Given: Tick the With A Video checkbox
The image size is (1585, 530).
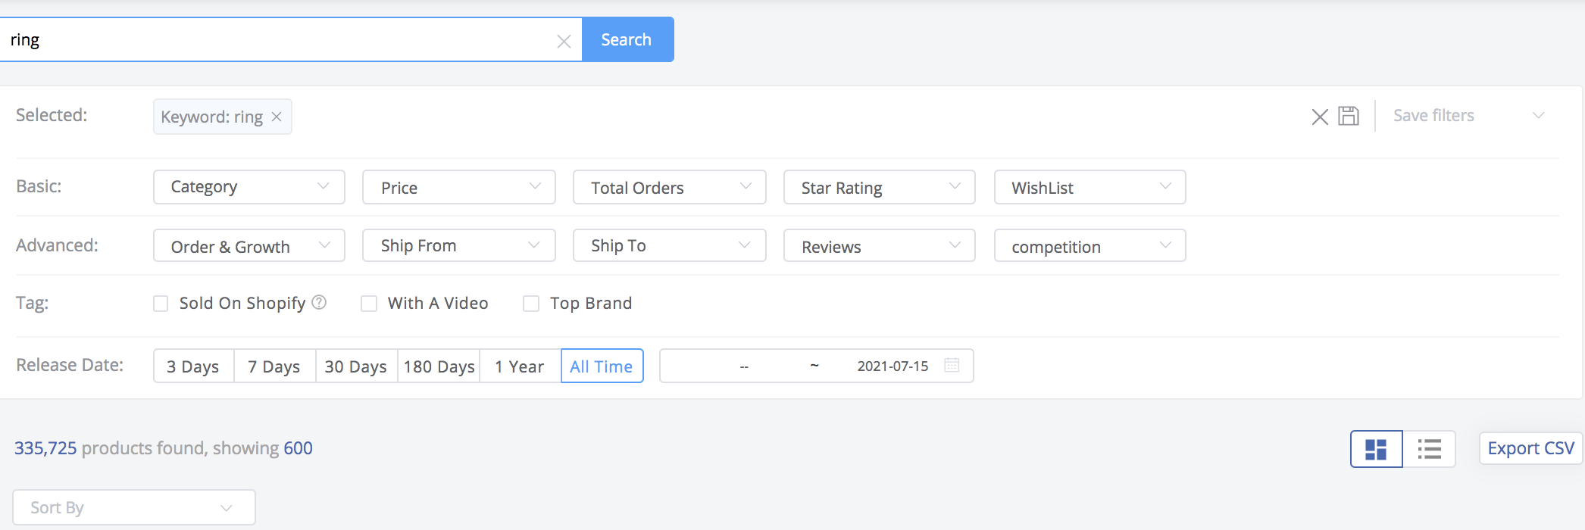Looking at the screenshot, I should tap(369, 304).
